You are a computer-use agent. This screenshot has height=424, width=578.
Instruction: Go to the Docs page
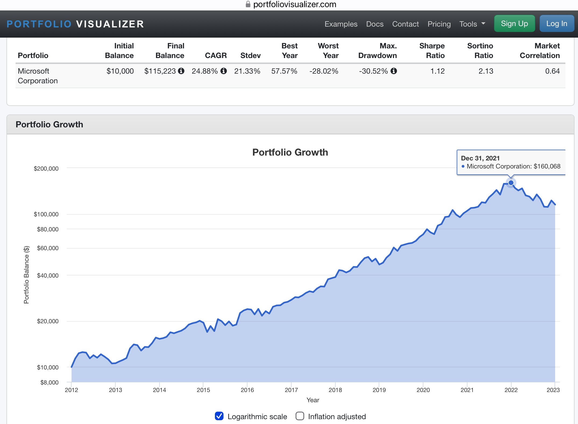375,24
